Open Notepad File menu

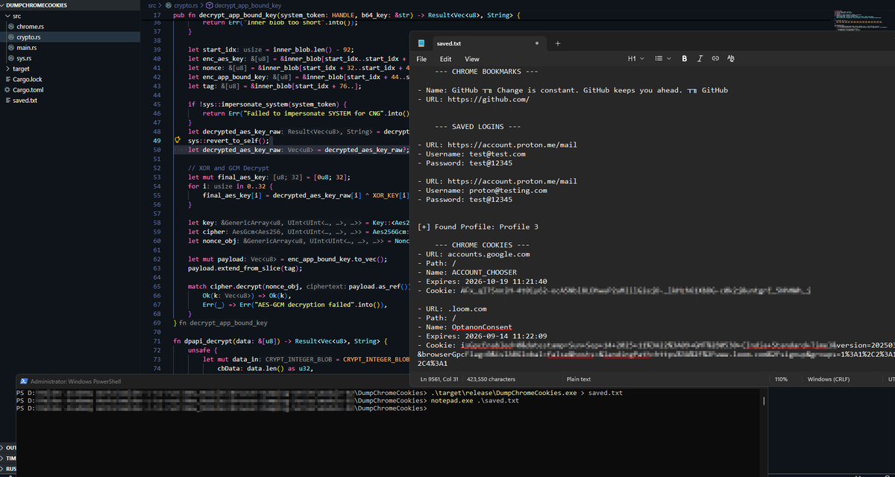[x=421, y=59]
